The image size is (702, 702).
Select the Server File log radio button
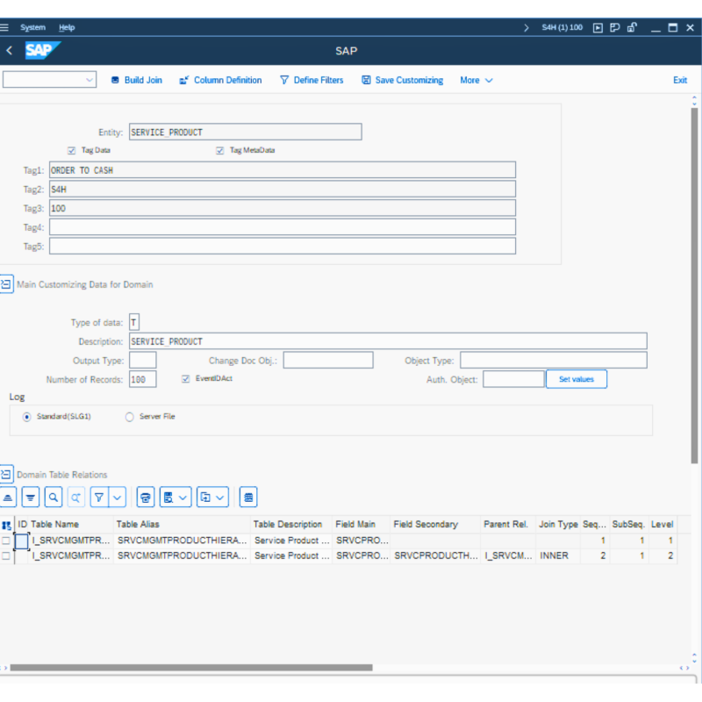(x=128, y=416)
